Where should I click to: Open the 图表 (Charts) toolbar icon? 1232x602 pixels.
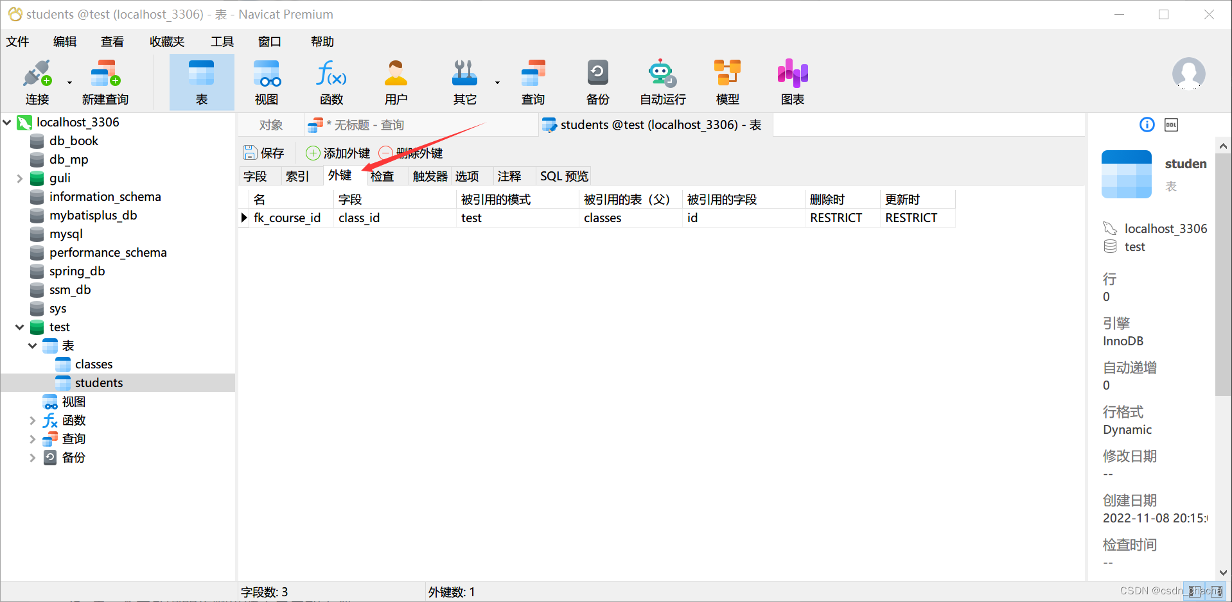(792, 80)
